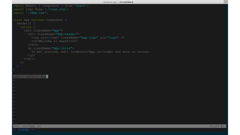Click the new tab plus button
240x135 pixels.
click(x=226, y=2)
